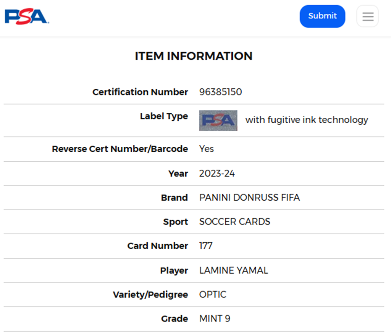Click the PSA label type thumbnail image

[218, 120]
